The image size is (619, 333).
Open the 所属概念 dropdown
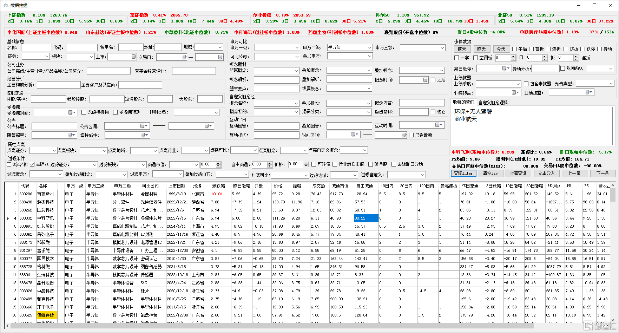tap(296, 71)
